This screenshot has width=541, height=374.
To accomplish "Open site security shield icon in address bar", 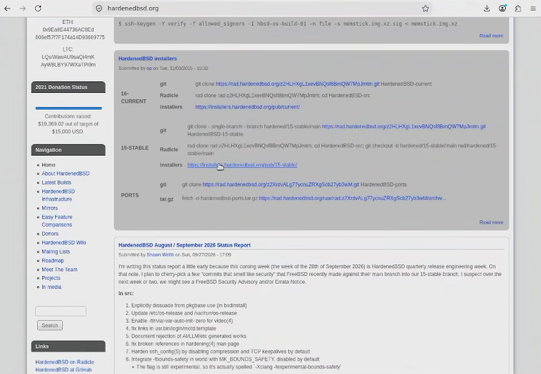I will (x=99, y=8).
